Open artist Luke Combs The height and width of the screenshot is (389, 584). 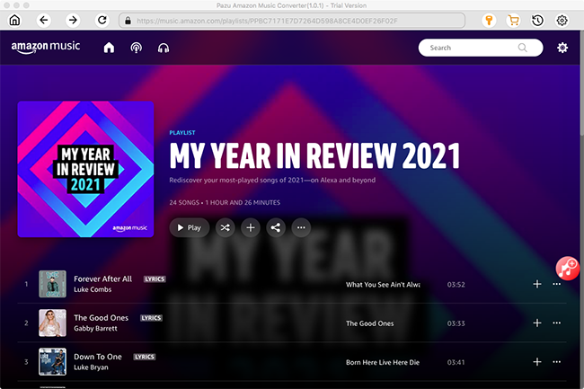(x=93, y=289)
